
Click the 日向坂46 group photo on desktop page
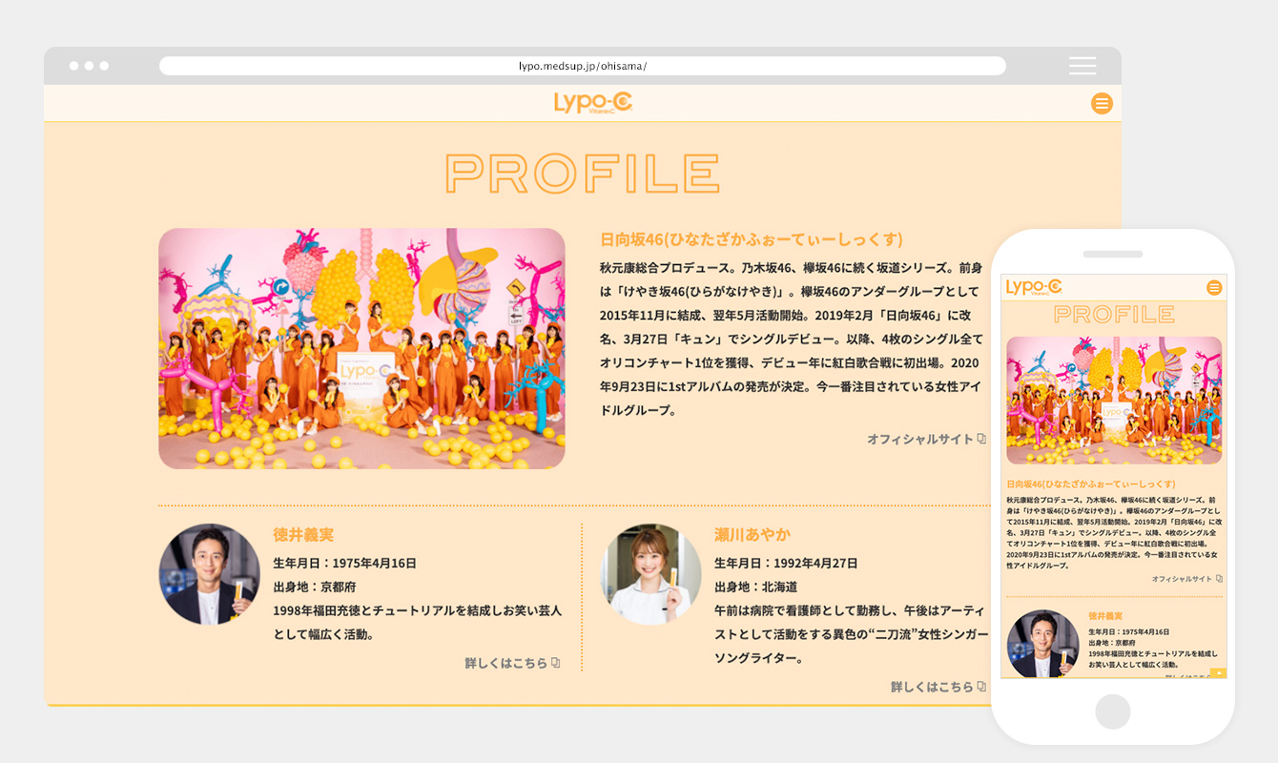pos(361,348)
